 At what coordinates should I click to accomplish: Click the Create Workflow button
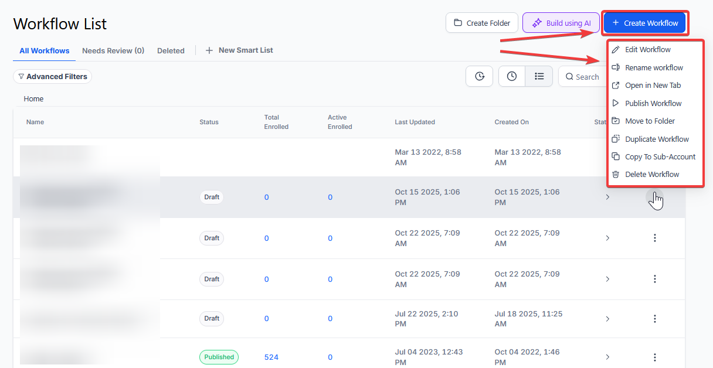(644, 23)
